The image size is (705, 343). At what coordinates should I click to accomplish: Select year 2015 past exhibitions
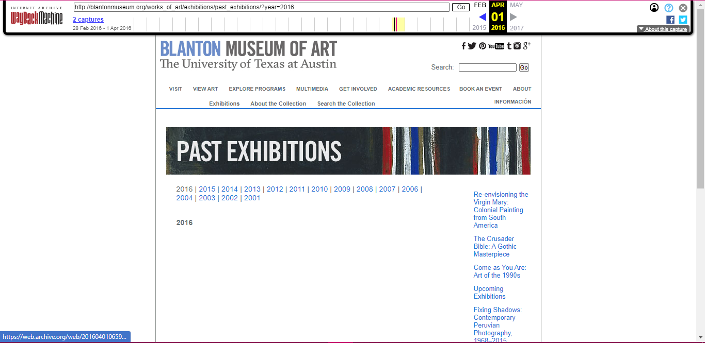(x=207, y=189)
